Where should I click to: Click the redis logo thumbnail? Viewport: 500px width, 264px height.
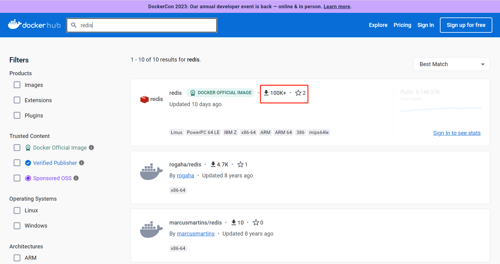(x=151, y=99)
